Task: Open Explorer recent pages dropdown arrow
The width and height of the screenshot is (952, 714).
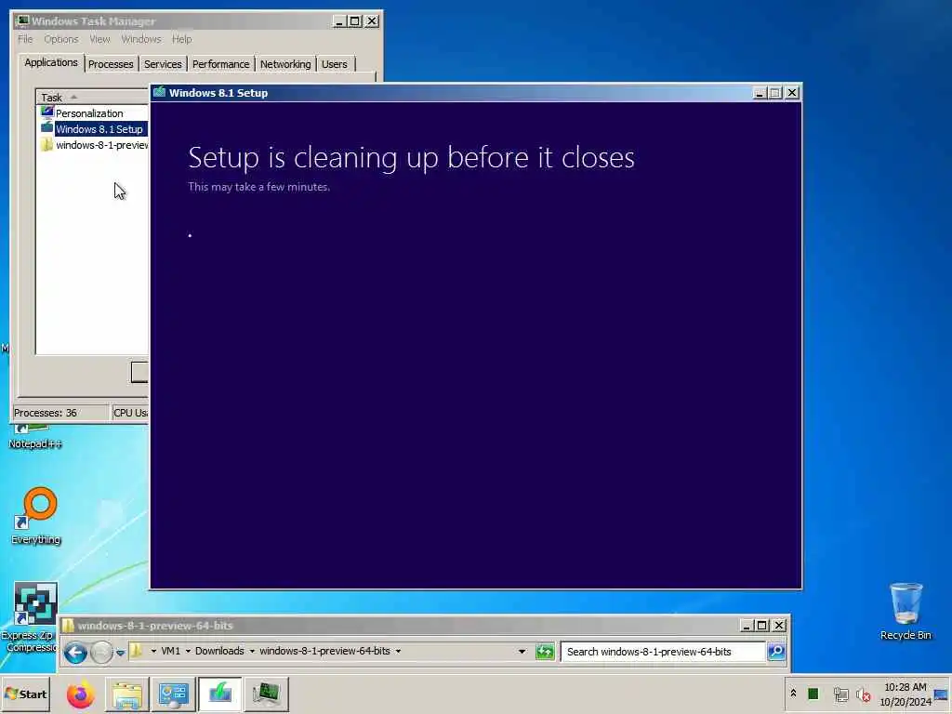Action: click(120, 653)
